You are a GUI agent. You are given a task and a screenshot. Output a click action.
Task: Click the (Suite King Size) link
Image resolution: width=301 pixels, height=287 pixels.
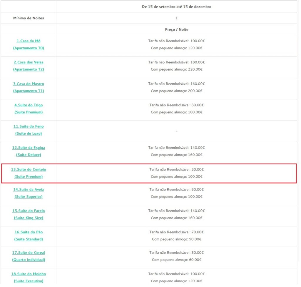coord(29,218)
